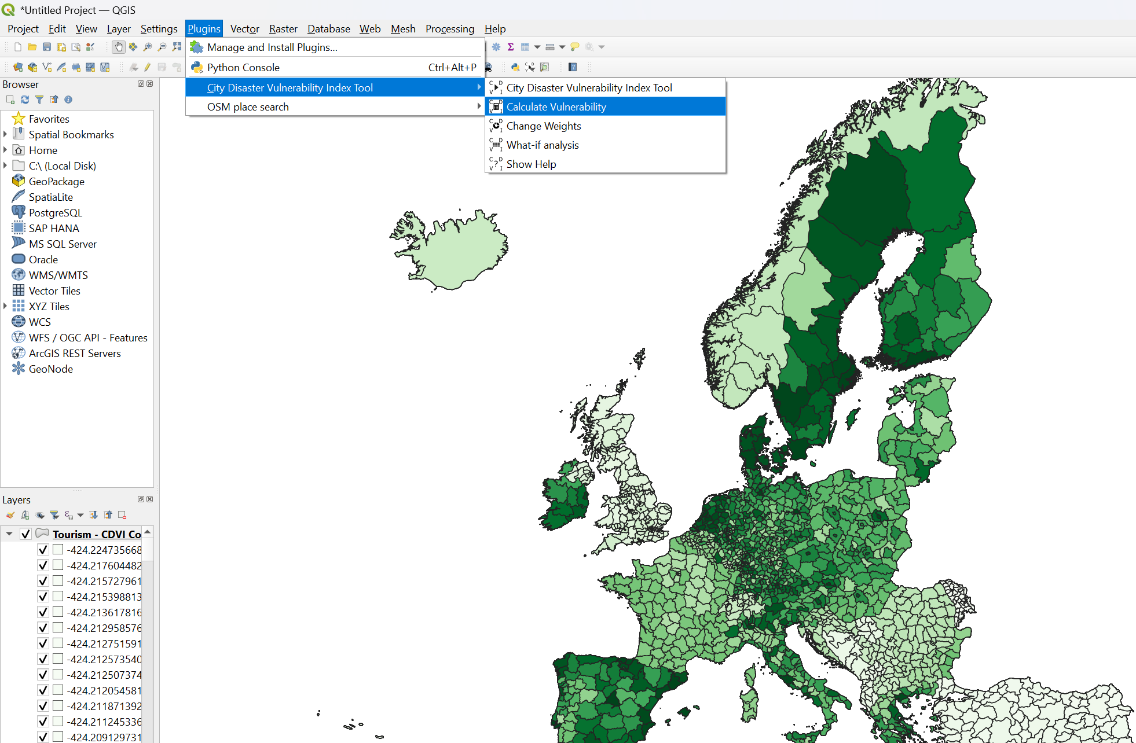Uncheck class -424.212958576 checkbox
The image size is (1136, 743).
(x=43, y=628)
